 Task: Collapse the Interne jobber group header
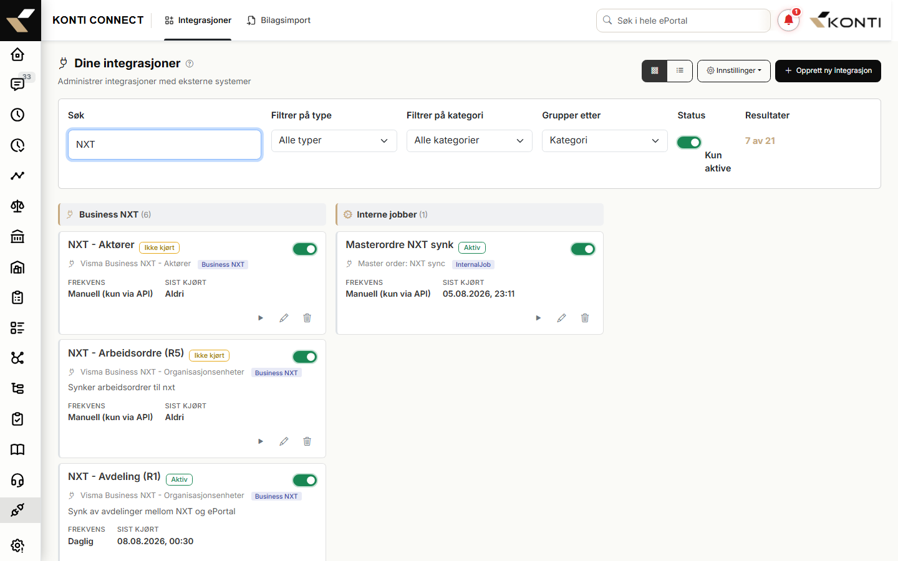[470, 214]
